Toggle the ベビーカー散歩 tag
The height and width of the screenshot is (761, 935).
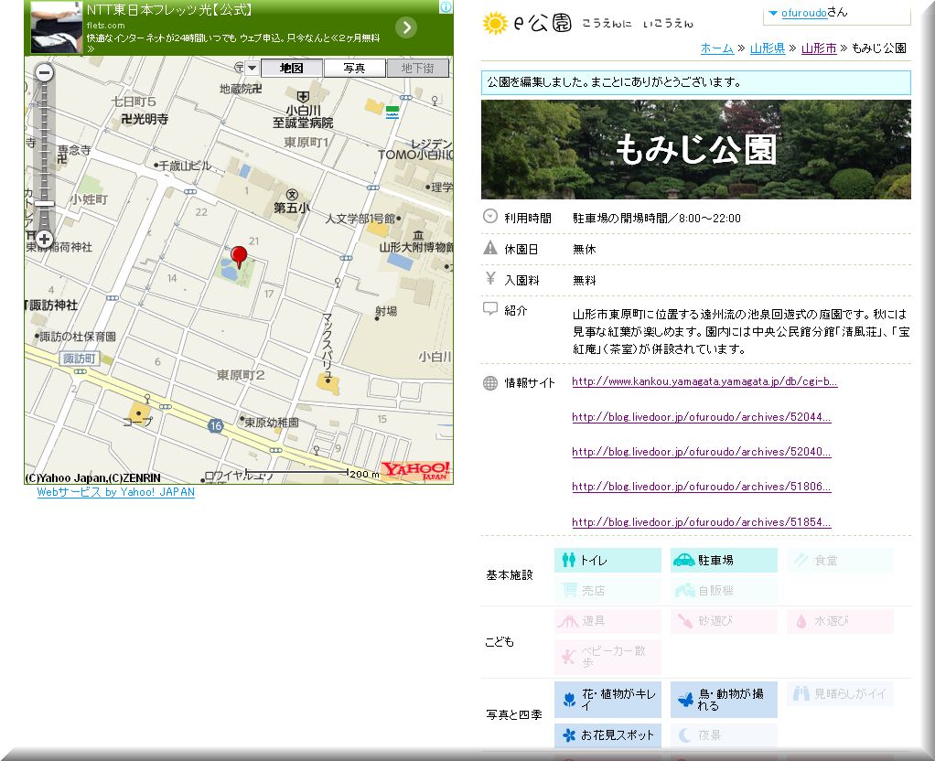tap(607, 658)
